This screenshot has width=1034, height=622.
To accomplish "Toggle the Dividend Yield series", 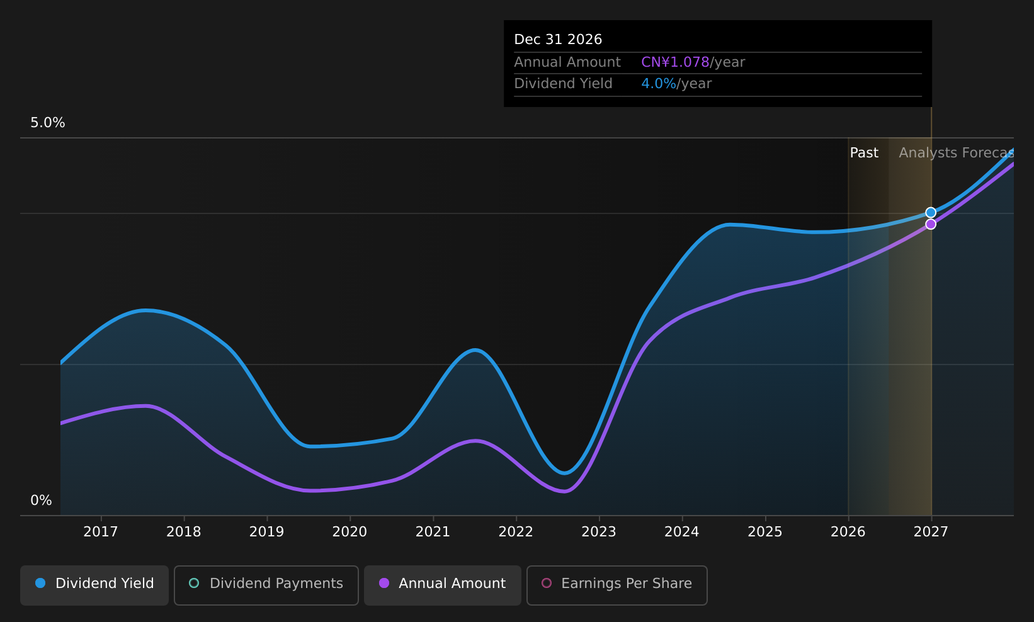I will coord(94,585).
